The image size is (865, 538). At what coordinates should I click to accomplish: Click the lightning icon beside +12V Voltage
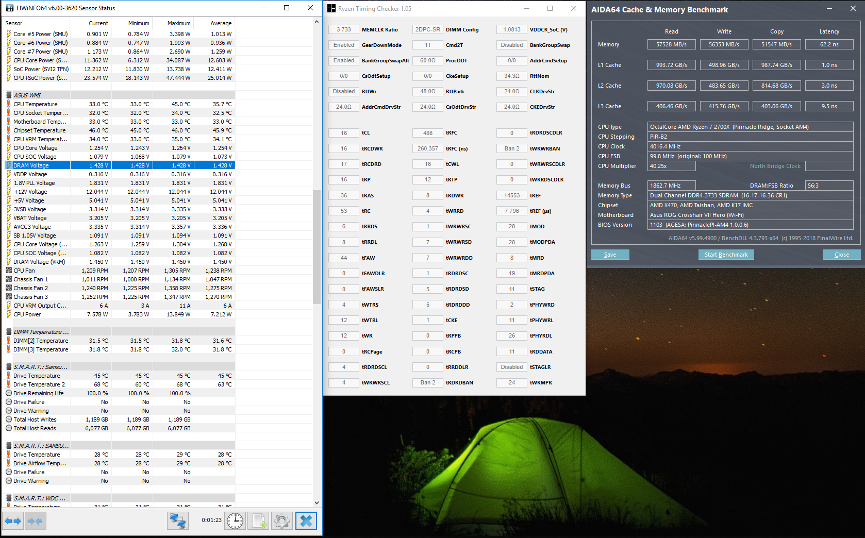coord(9,192)
